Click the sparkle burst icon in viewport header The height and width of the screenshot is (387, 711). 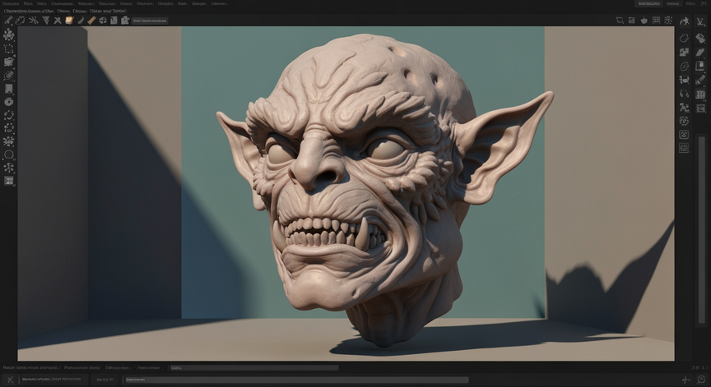click(x=668, y=21)
